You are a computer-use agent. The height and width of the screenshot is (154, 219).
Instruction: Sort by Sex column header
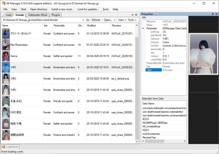[47, 26]
